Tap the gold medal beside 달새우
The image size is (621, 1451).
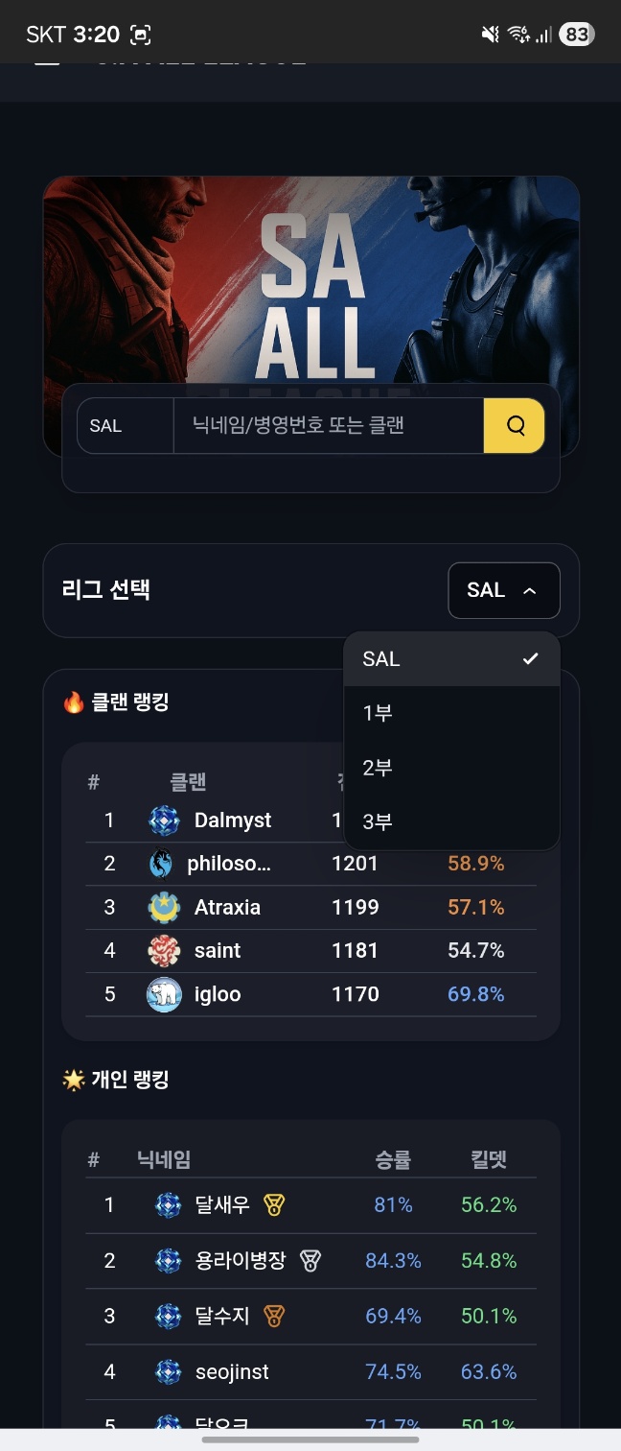[x=274, y=1205]
